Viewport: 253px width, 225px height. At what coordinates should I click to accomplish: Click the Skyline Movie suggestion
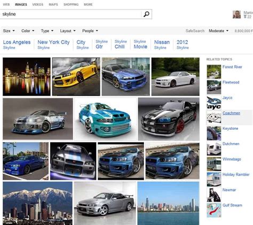[140, 44]
